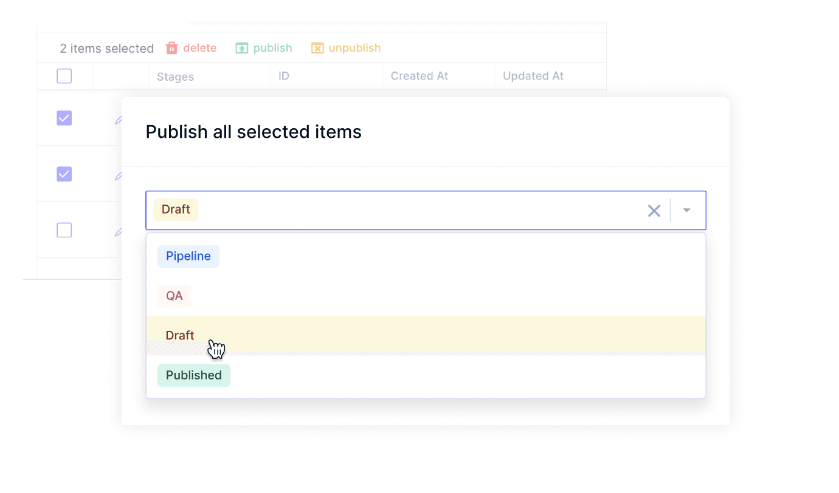Click the edit pencil in third row
This screenshot has height=493, width=839.
(x=119, y=232)
